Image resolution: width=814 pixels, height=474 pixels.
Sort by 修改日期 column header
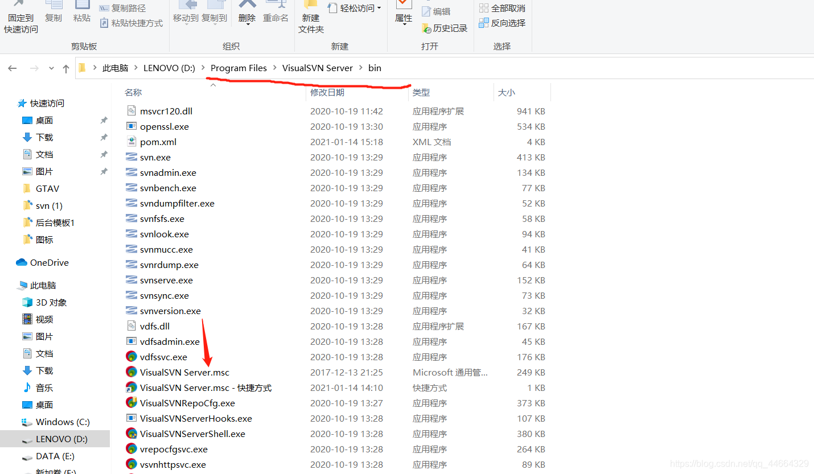click(327, 92)
